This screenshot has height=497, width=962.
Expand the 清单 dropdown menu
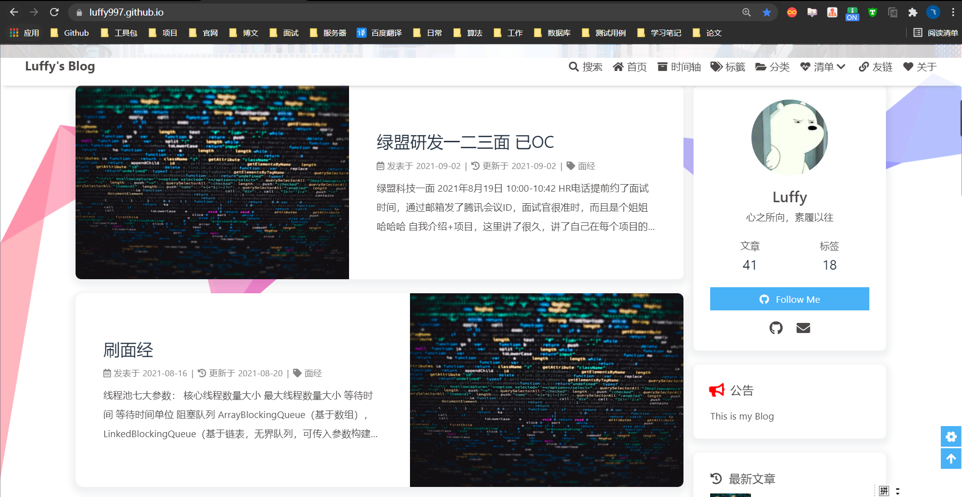(x=823, y=67)
